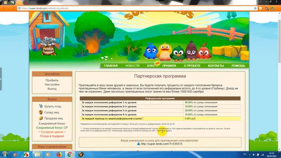This screenshot has height=158, width=281.
Task: Open the ПОМОЩЬ menu item
Action: tap(238, 66)
